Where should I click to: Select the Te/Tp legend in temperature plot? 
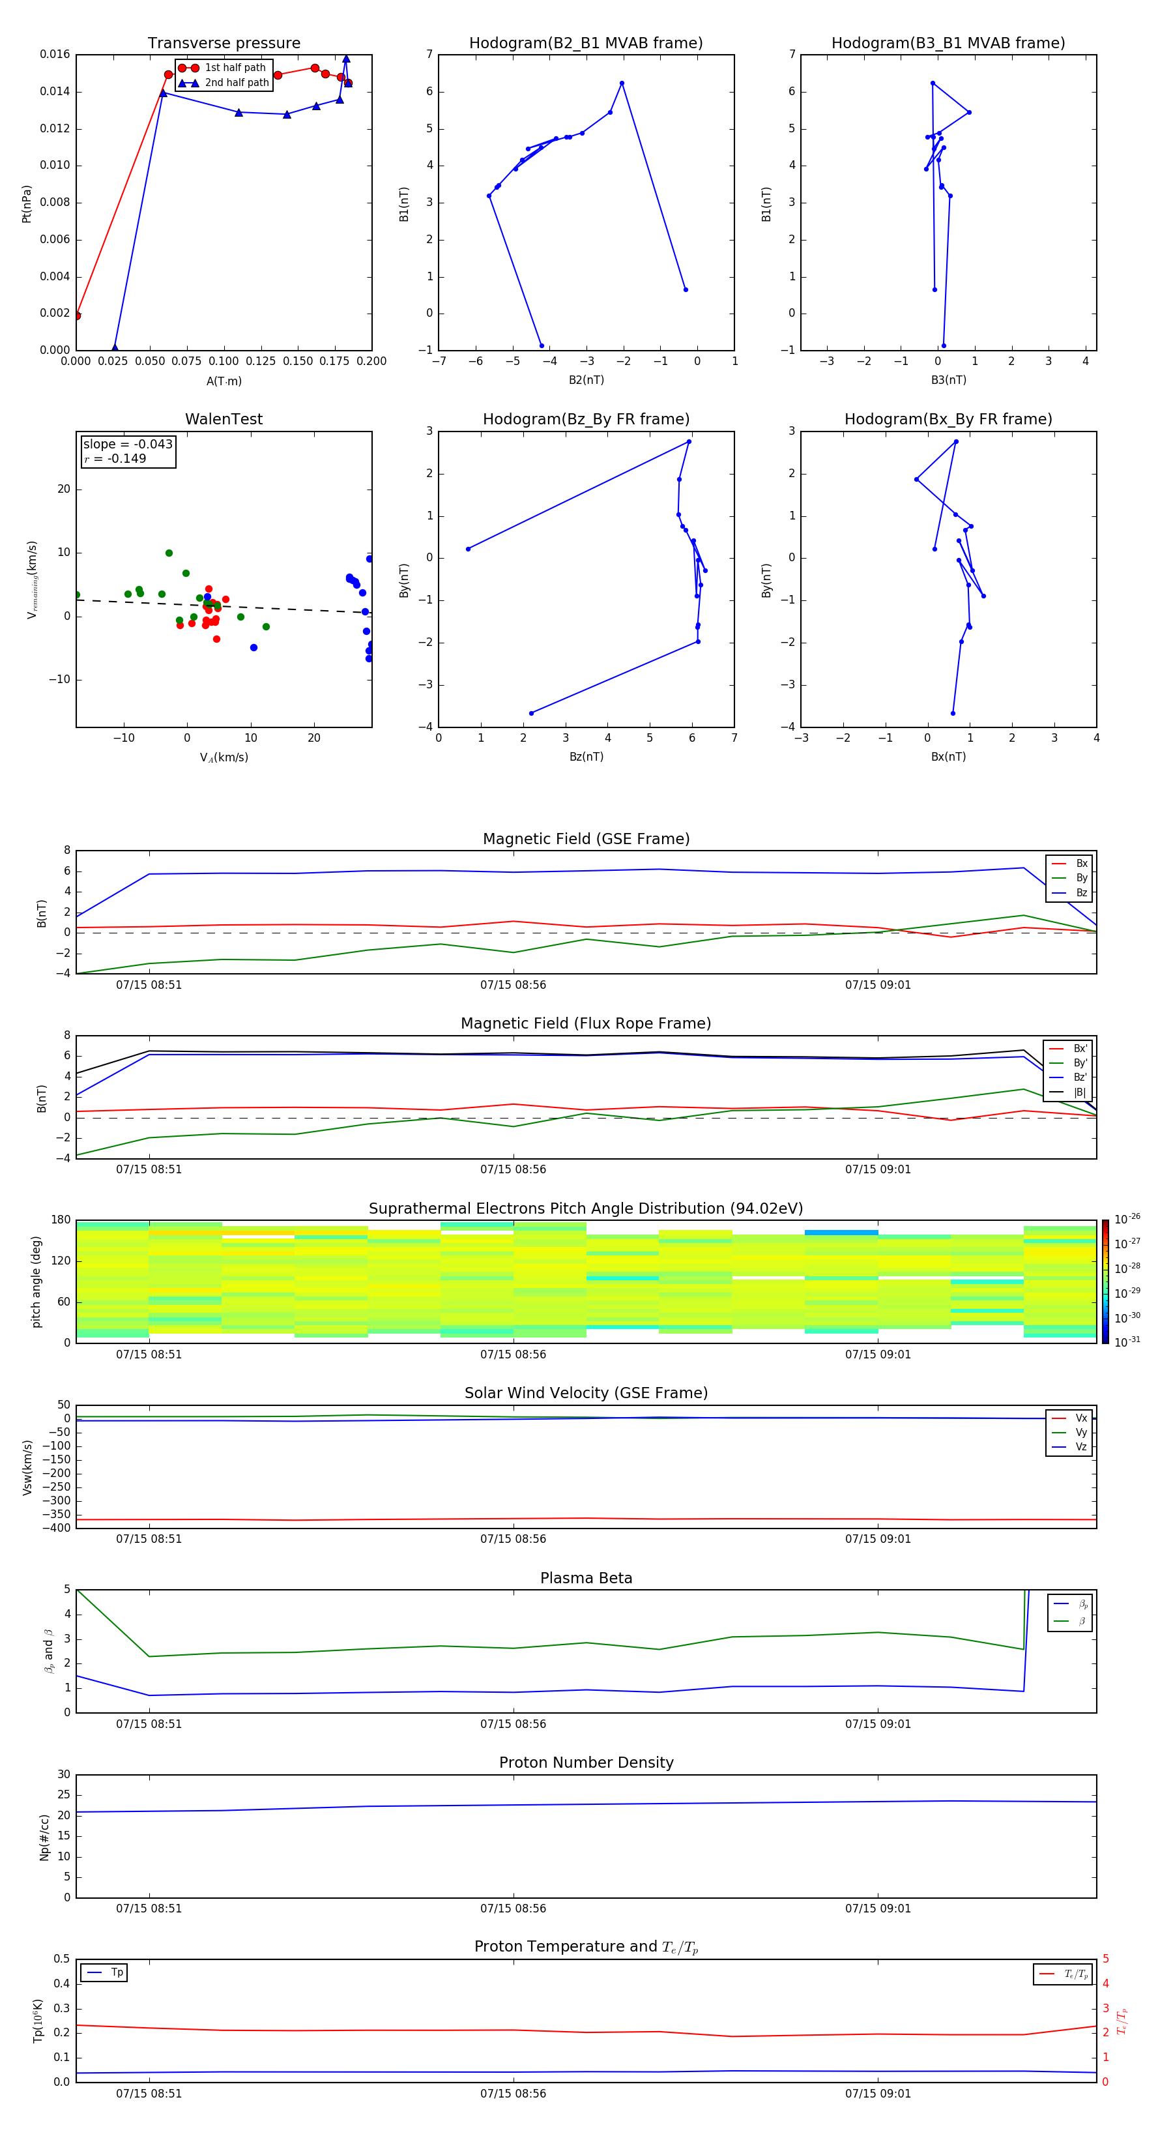point(1064,1974)
